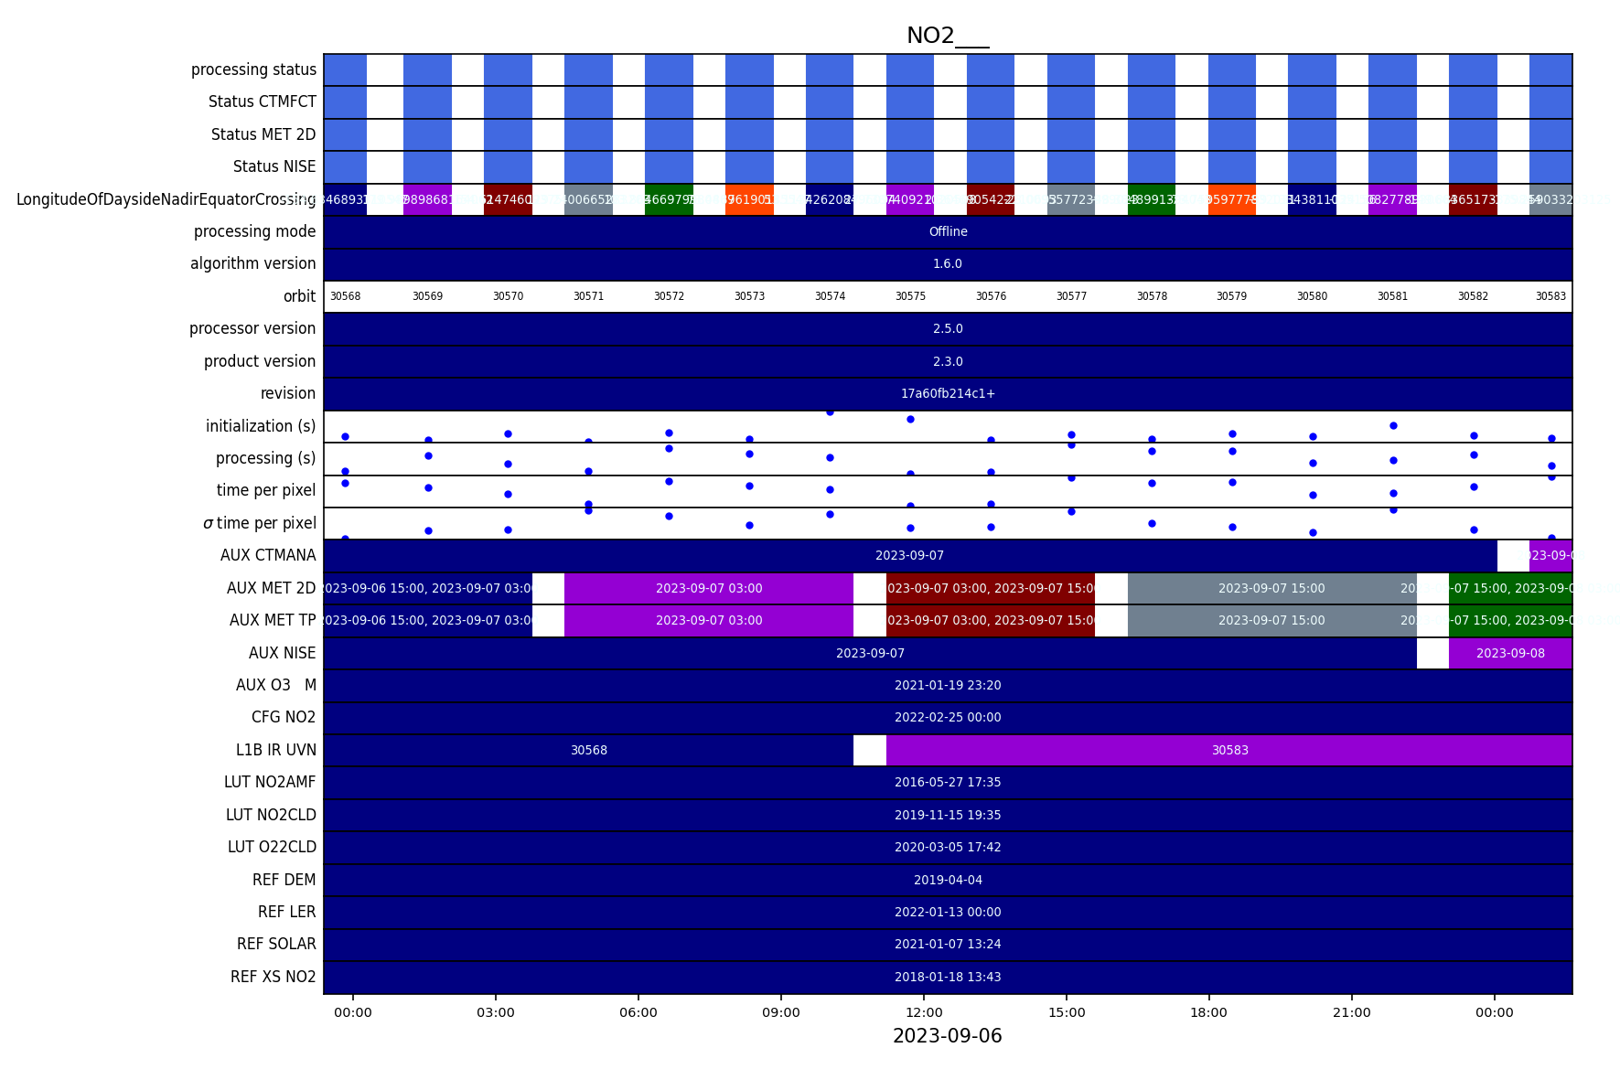Click orbit label 30580 in the orbit row
This screenshot has height=1080, width=1620.
tap(1312, 296)
